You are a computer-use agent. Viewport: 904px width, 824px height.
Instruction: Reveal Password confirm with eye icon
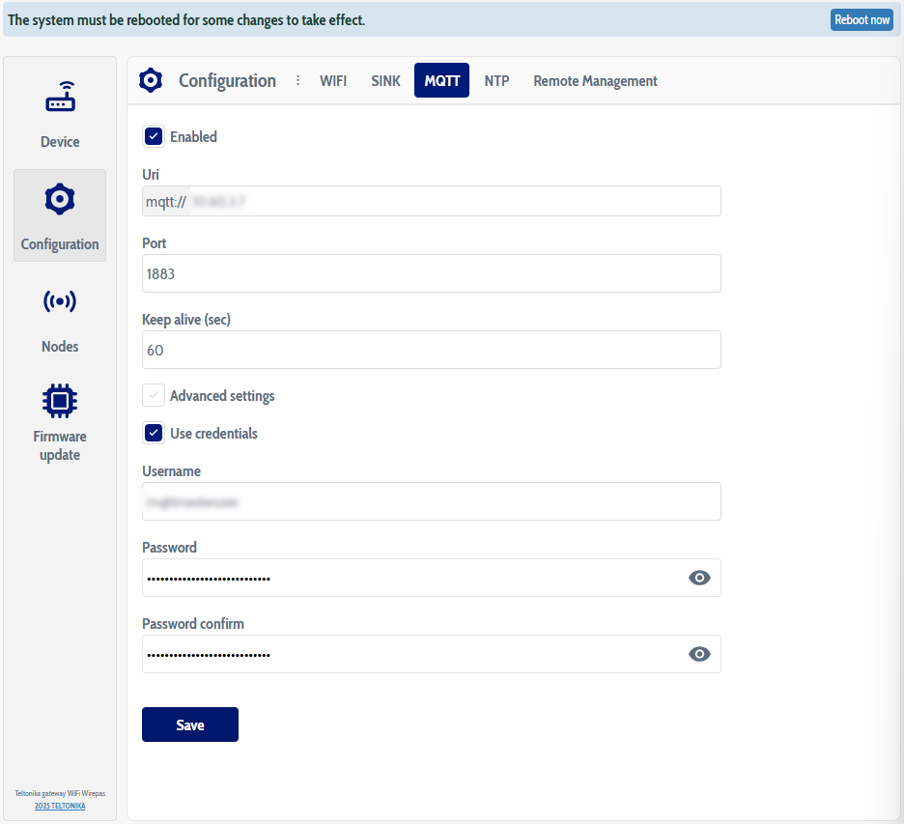click(699, 654)
